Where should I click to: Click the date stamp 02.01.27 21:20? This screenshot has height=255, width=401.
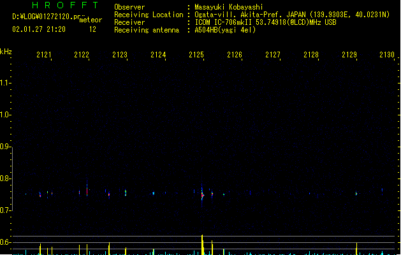[39, 29]
